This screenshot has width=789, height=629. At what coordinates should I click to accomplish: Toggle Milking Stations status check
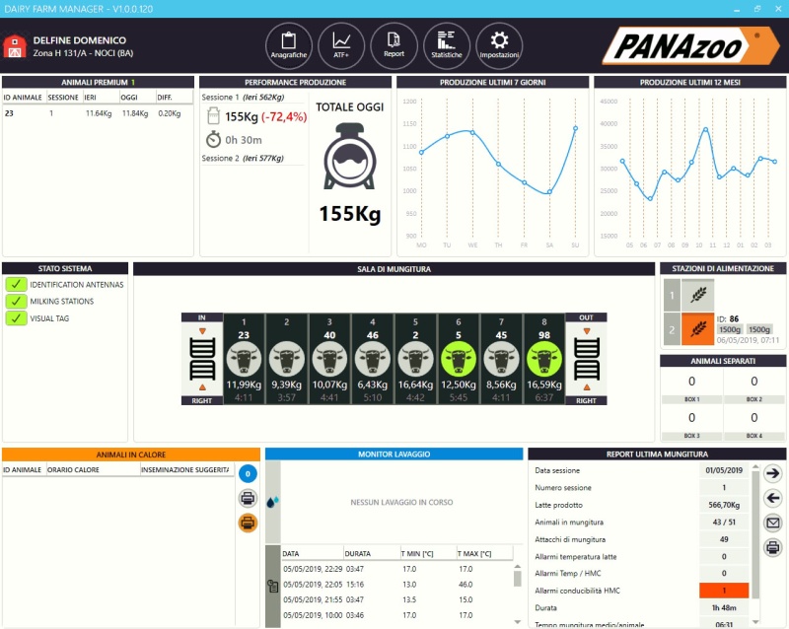15,302
